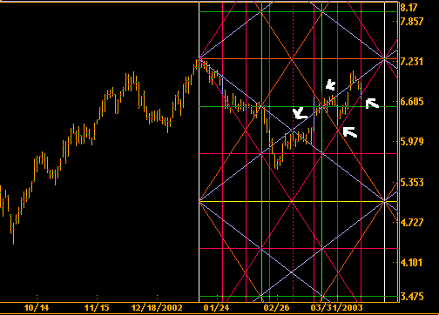Click the 7.231 price axis value
Viewport: 439px width, 315px height.
pos(412,62)
